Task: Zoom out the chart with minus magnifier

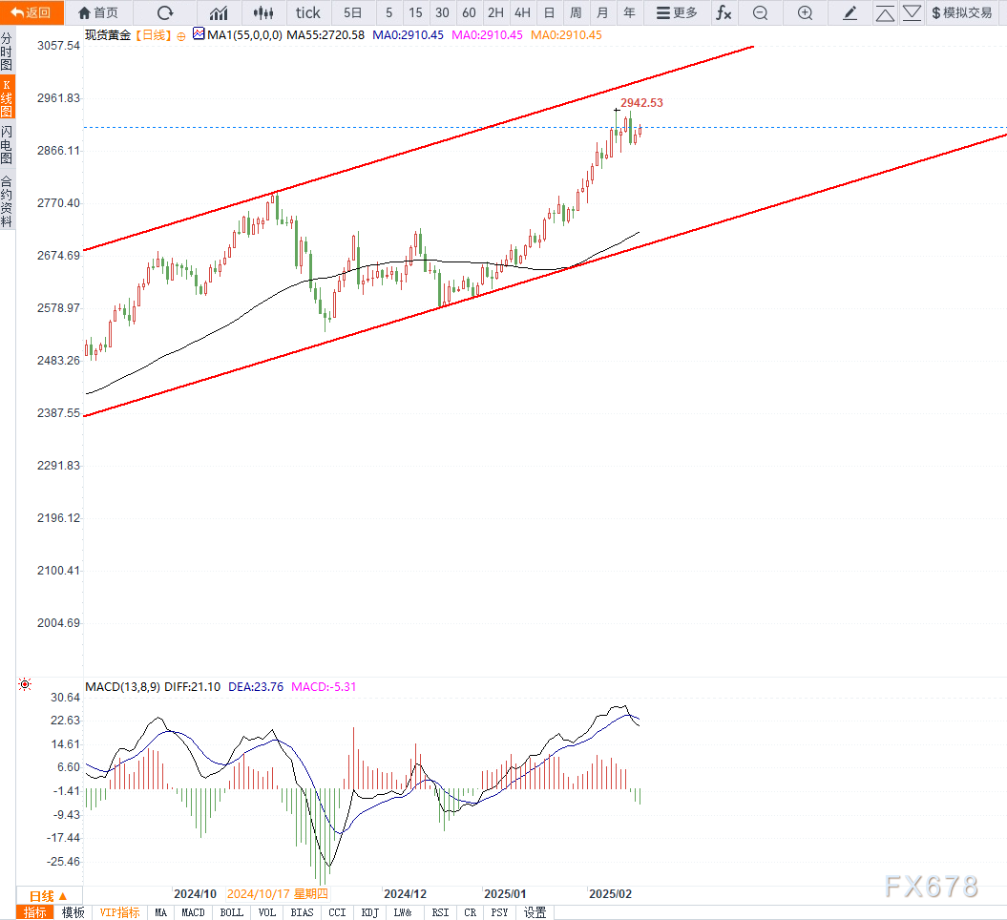Action: [760, 12]
